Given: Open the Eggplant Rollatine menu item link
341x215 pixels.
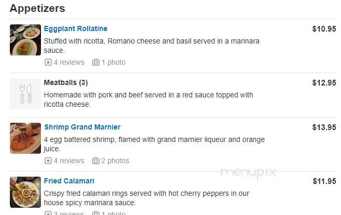Looking at the screenshot, I should [x=76, y=28].
